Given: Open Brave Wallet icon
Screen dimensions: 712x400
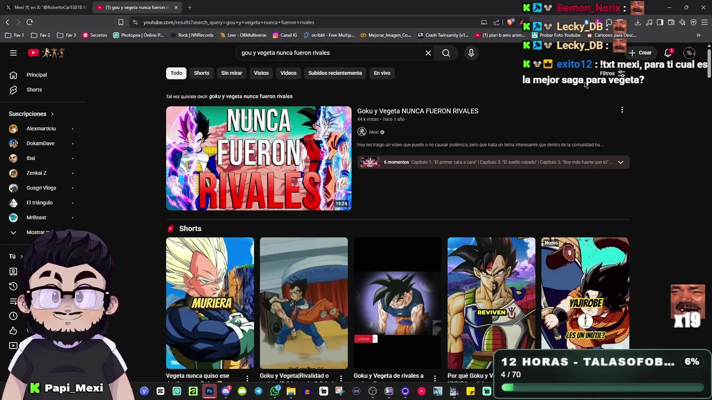Looking at the screenshot, I should [x=671, y=22].
